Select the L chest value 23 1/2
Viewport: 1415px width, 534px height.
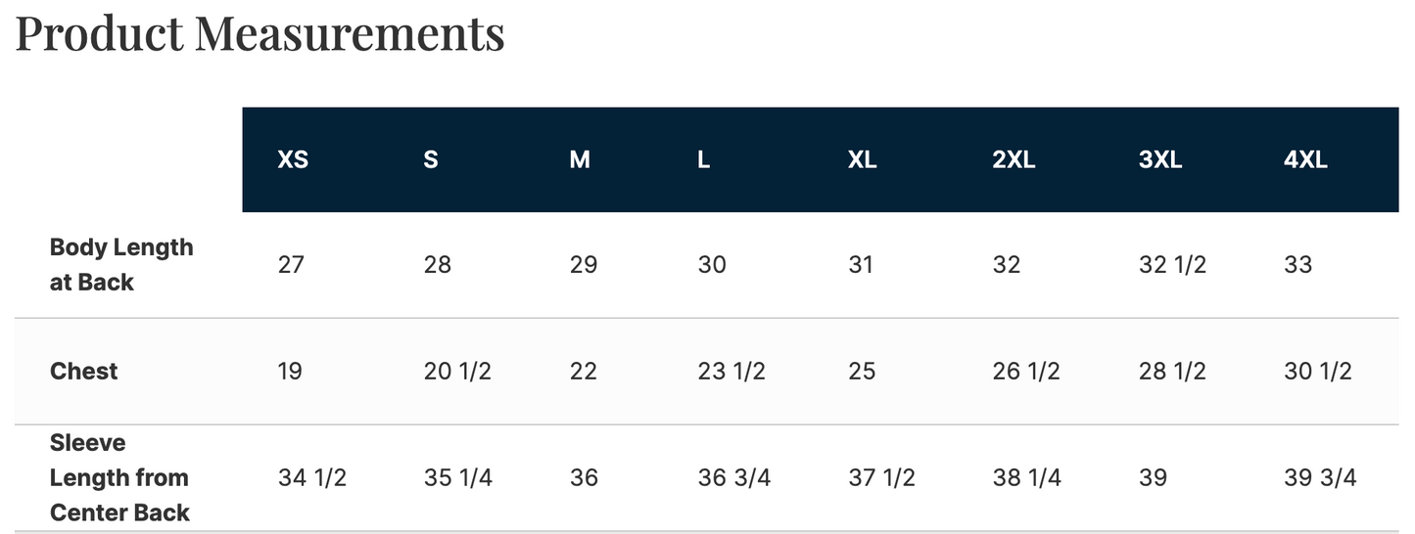pos(731,372)
